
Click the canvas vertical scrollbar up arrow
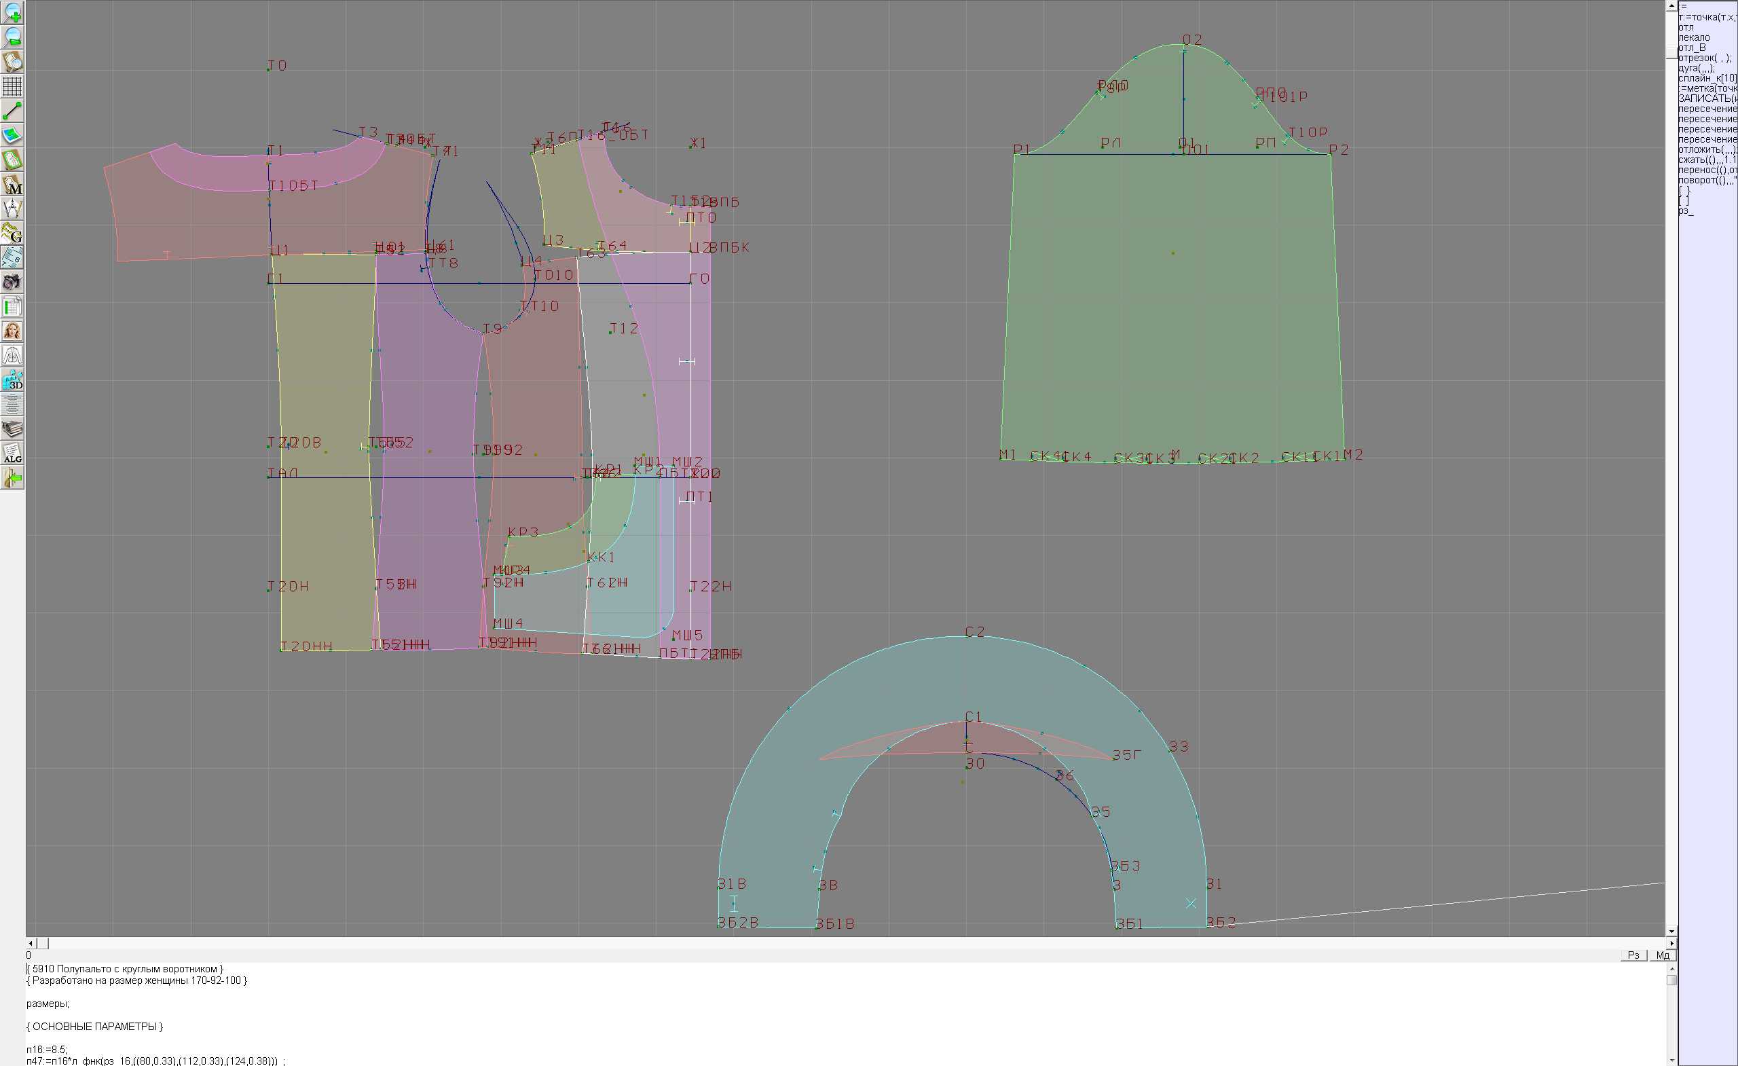[1671, 5]
